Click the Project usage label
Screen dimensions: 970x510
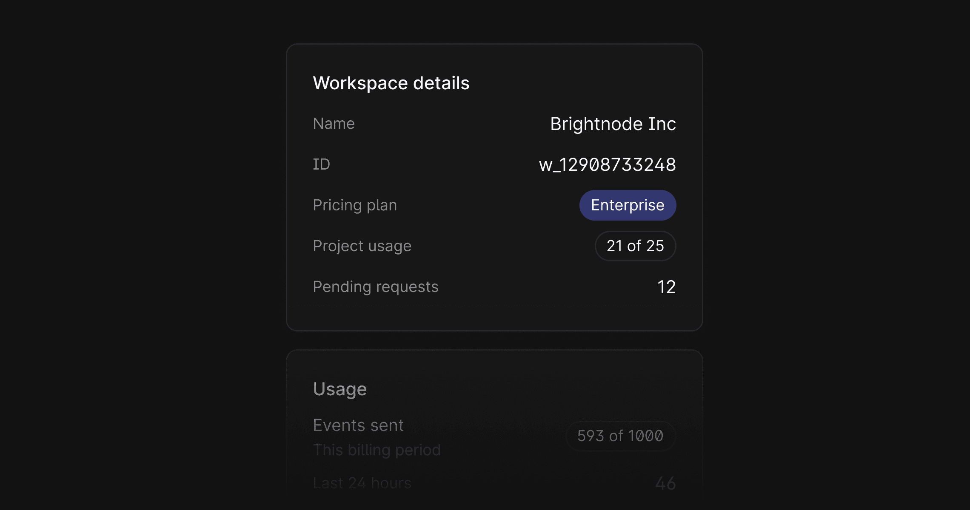point(362,246)
